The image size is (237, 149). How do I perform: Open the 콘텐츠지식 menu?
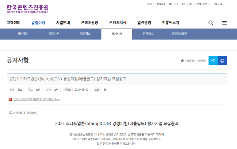pyautogui.click(x=118, y=23)
